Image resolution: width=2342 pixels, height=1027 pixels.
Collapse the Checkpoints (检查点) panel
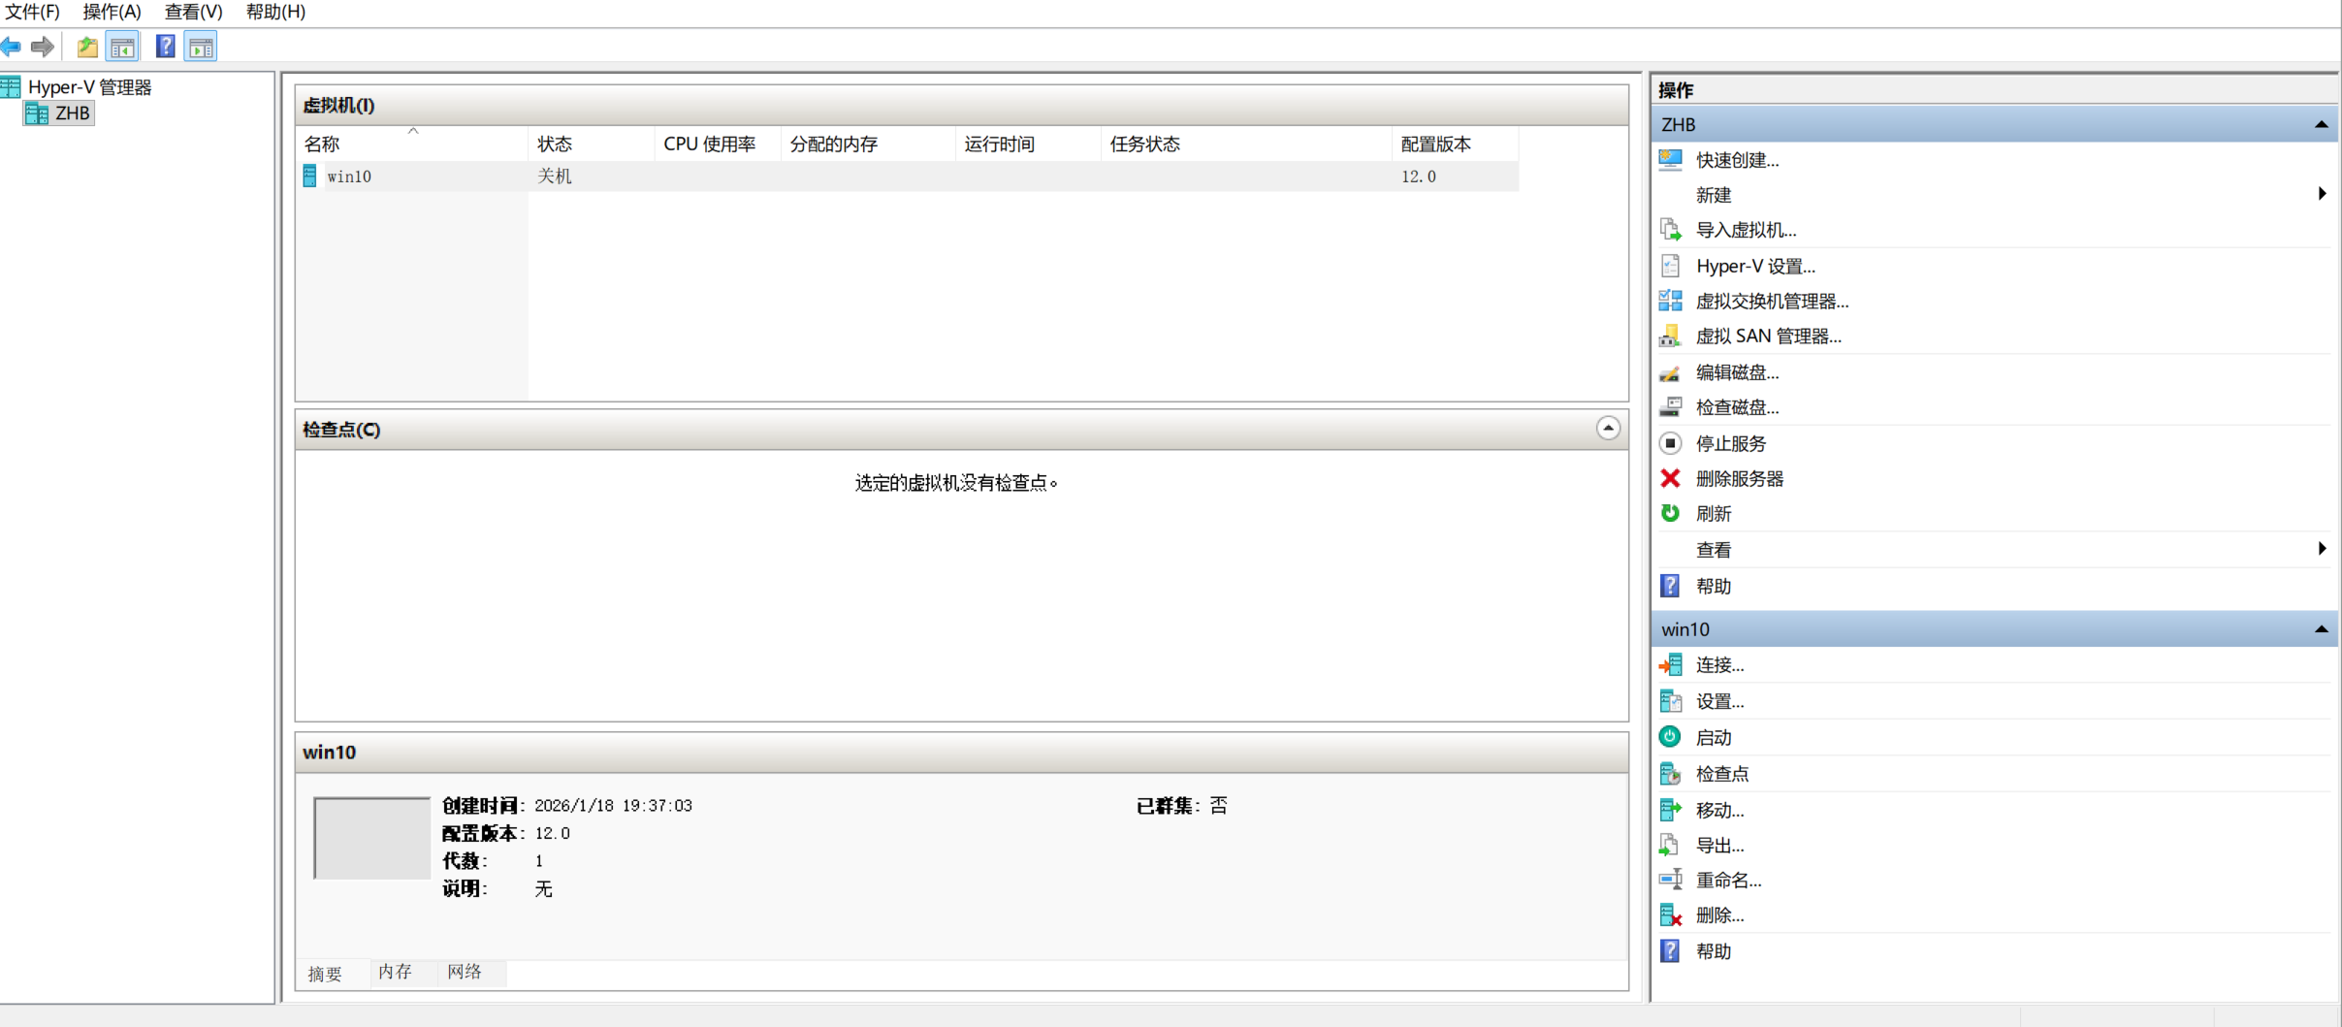[x=1607, y=429]
